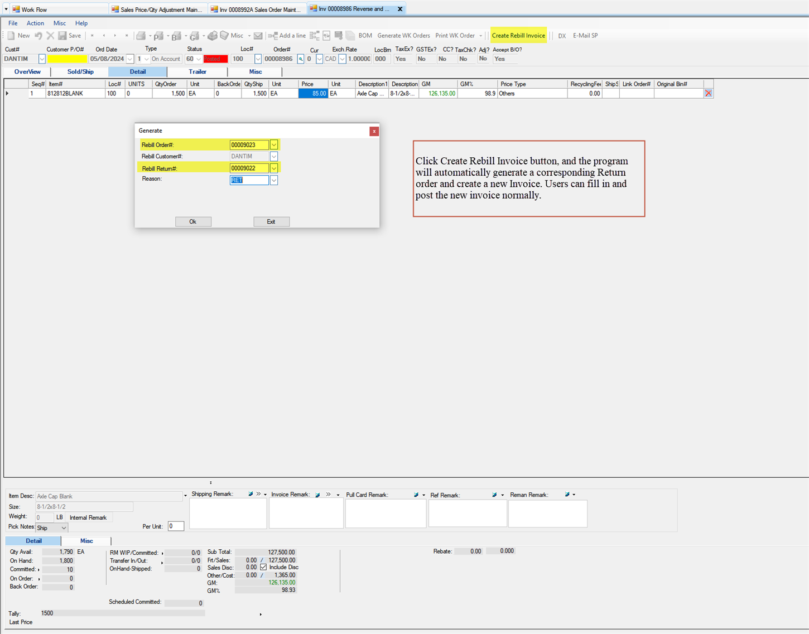Open the Reason dropdown in Generate dialog
Screen dimensions: 809x634
[273, 180]
